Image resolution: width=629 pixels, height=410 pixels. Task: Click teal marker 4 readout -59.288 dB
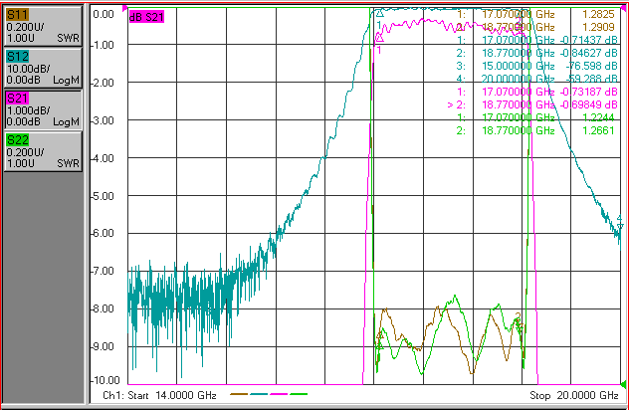pos(591,79)
